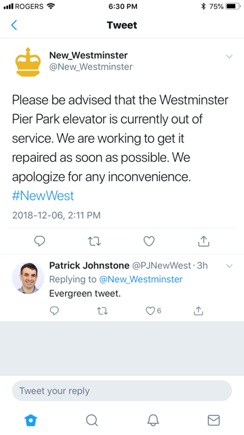Image resolution: width=244 pixels, height=435 pixels.
Task: View the New_Westminster crown profile picture
Action: click(28, 62)
